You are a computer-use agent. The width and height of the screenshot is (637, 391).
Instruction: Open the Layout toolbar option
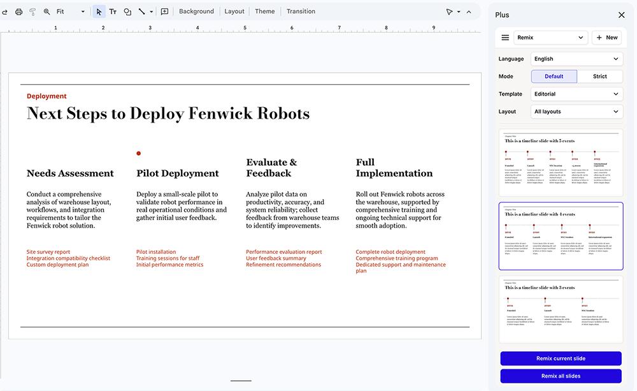pos(234,11)
